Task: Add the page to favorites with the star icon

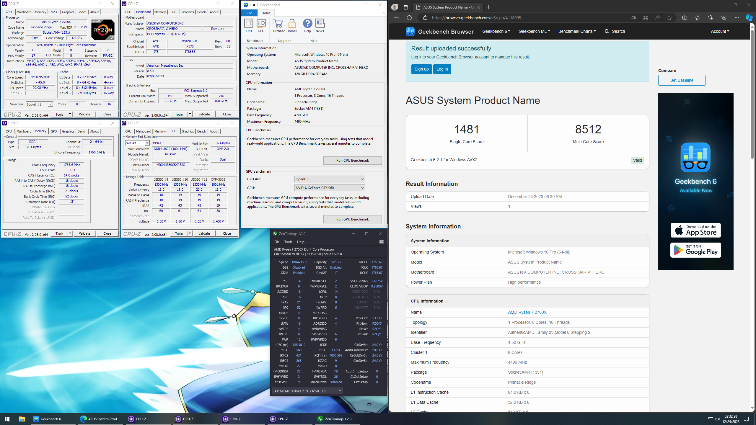Action: 669,18
